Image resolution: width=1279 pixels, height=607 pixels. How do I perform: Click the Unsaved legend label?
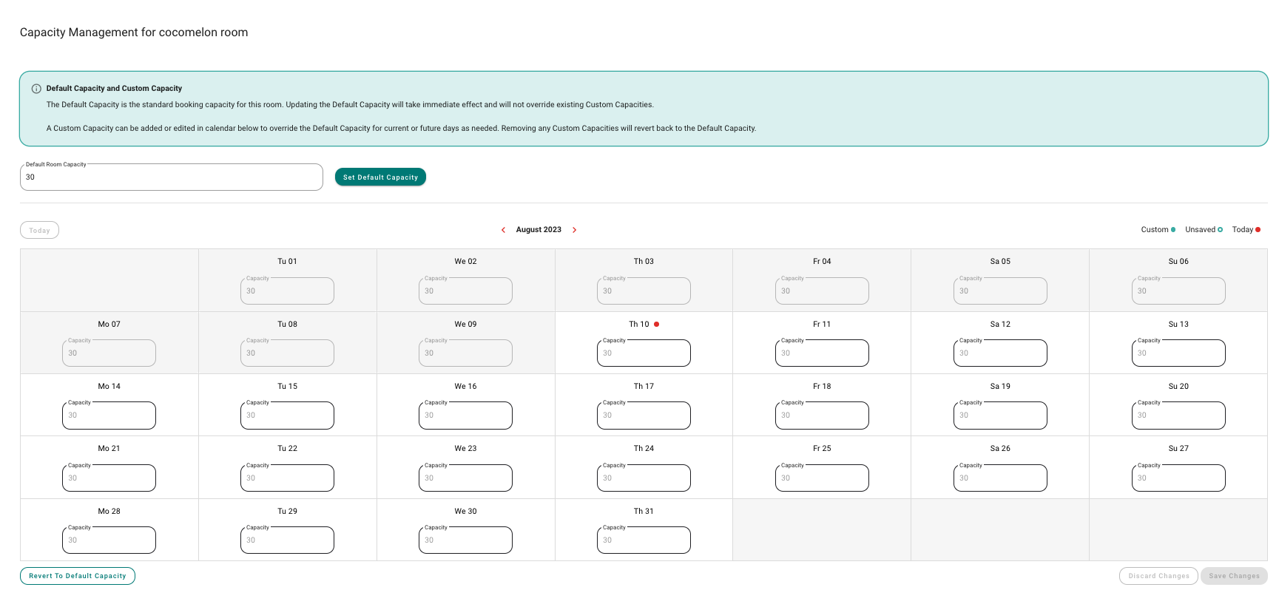point(1200,230)
